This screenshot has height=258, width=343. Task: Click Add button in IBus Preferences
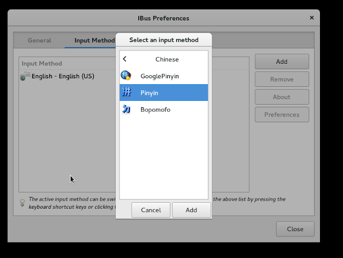282,62
